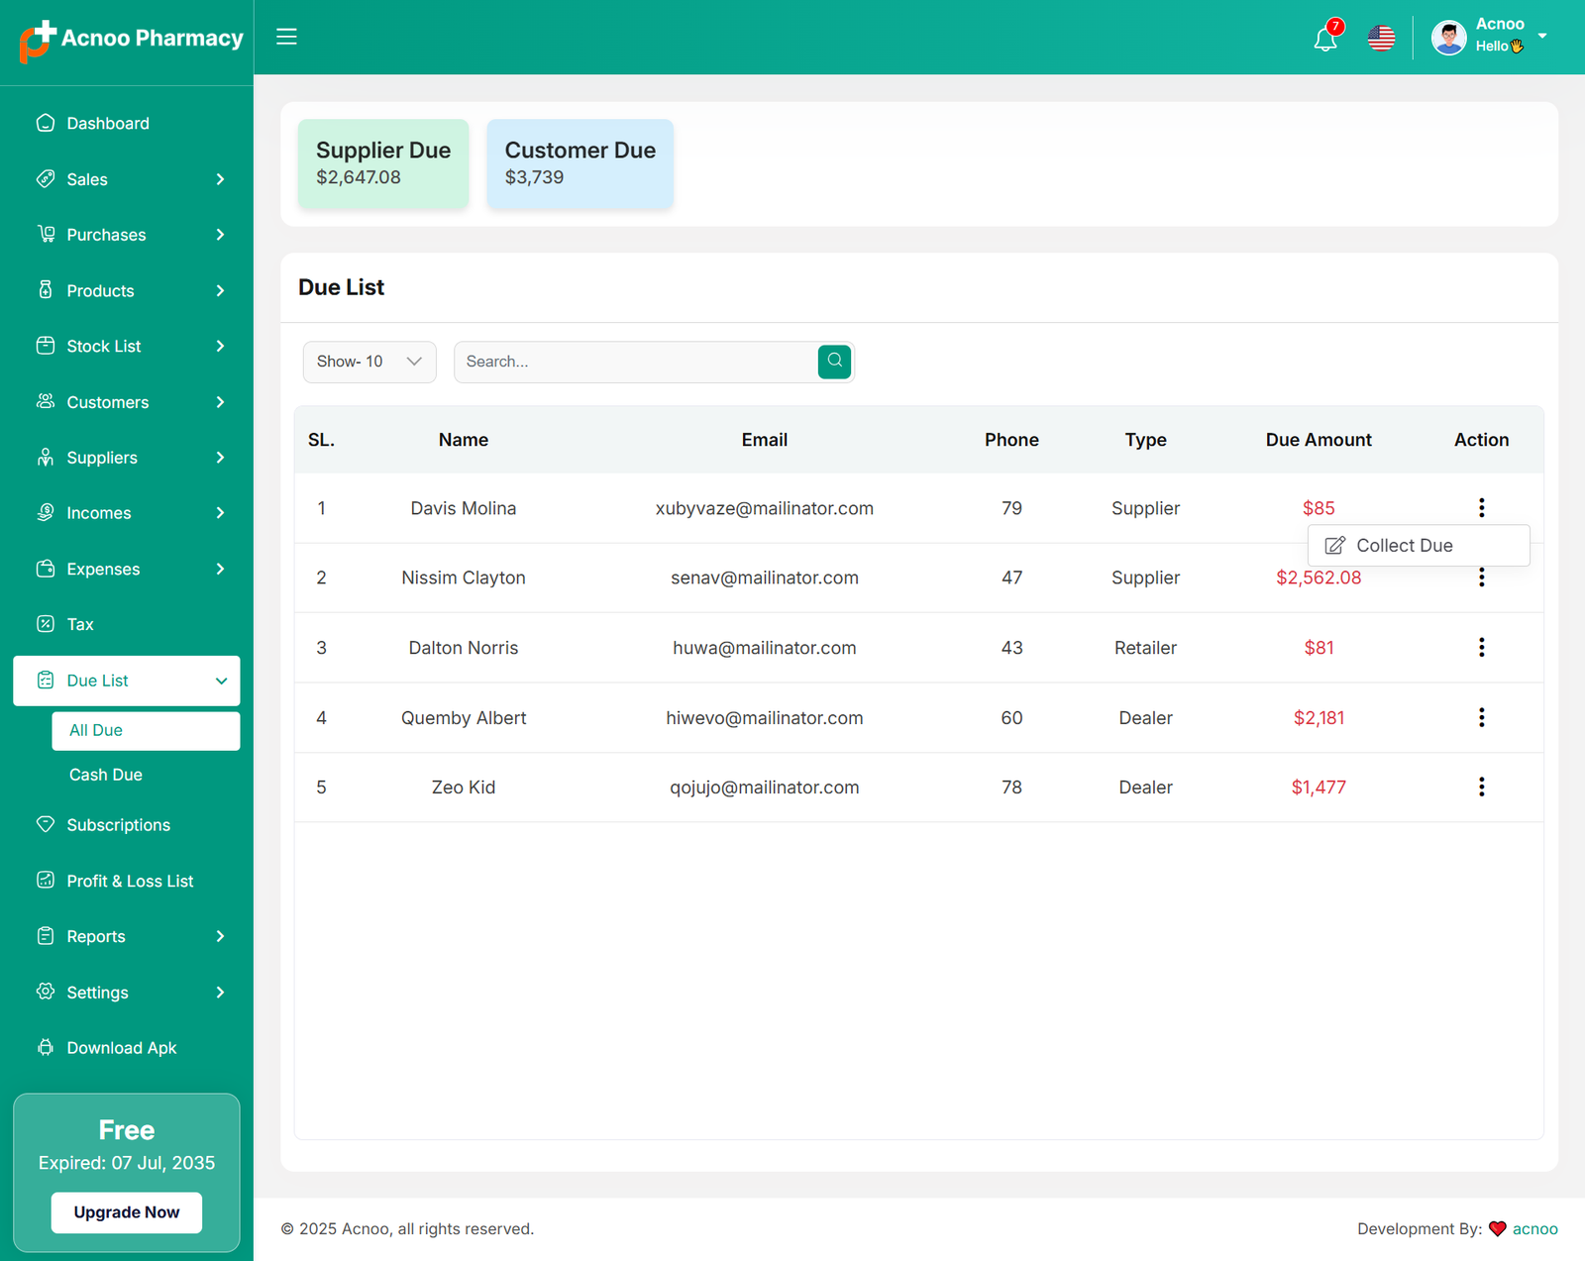1585x1261 pixels.
Task: Go to Cash Due submenu item
Action: coord(106,775)
